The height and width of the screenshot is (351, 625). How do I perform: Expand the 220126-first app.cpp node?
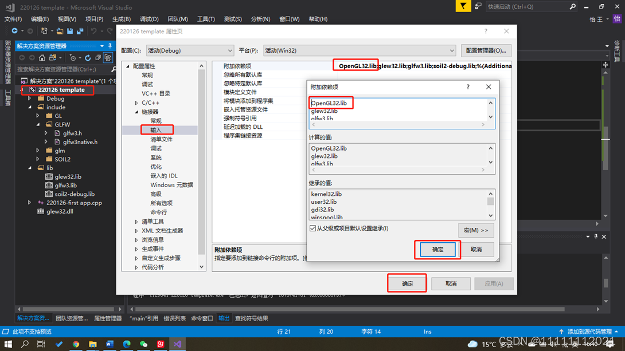coord(30,203)
